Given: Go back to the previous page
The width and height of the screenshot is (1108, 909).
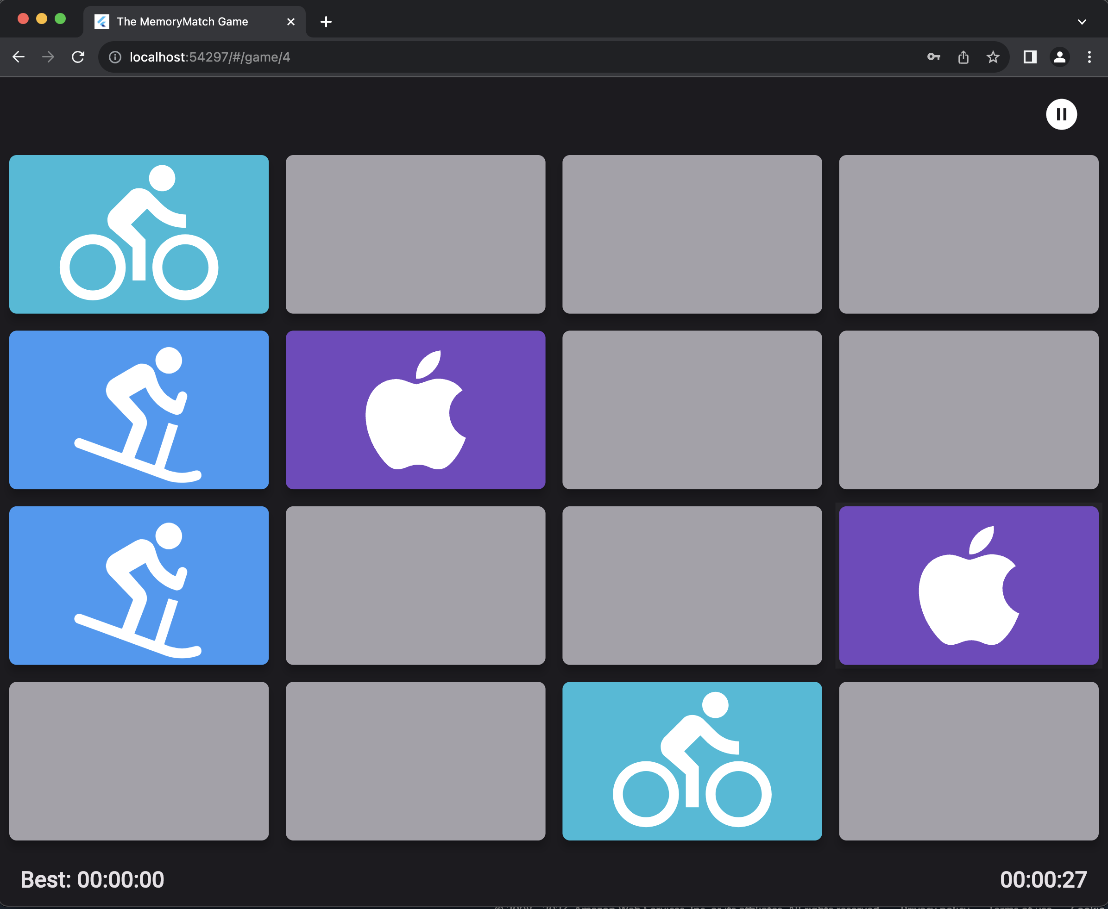Looking at the screenshot, I should [19, 57].
